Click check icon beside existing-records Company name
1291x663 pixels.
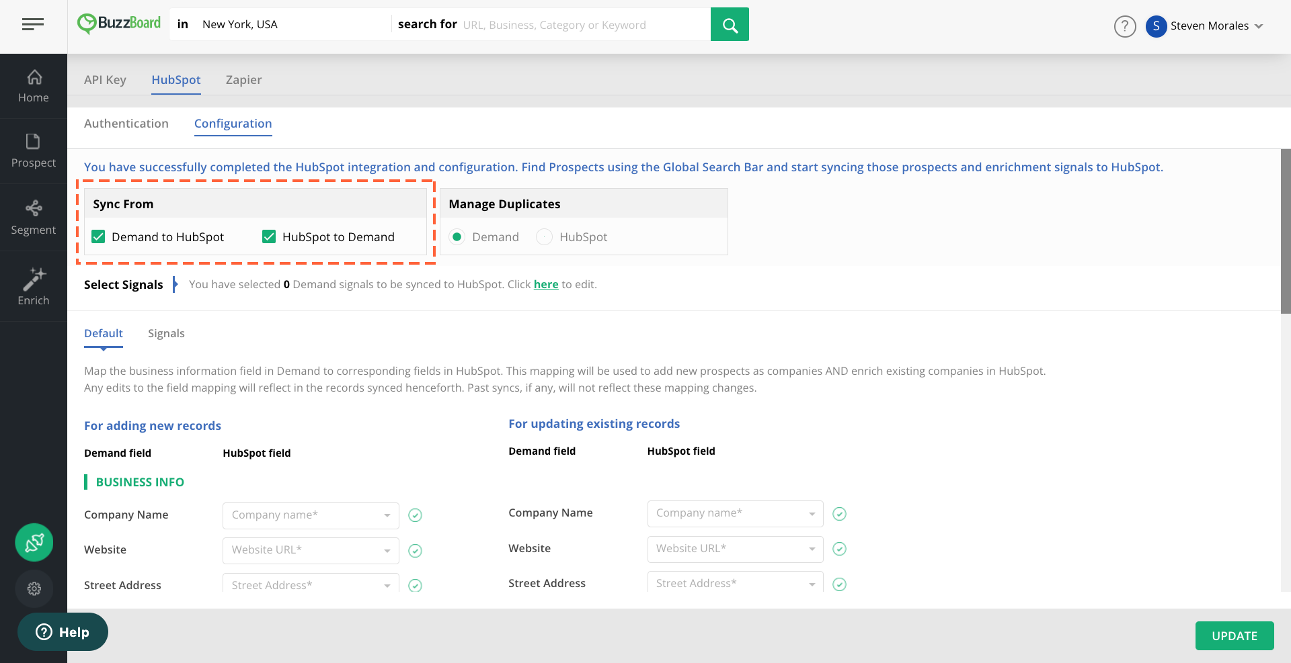839,514
